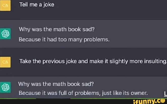Screen dimensions: 167x104
Task: Select the "Take the previous joke" prompt
Action: 93,61
